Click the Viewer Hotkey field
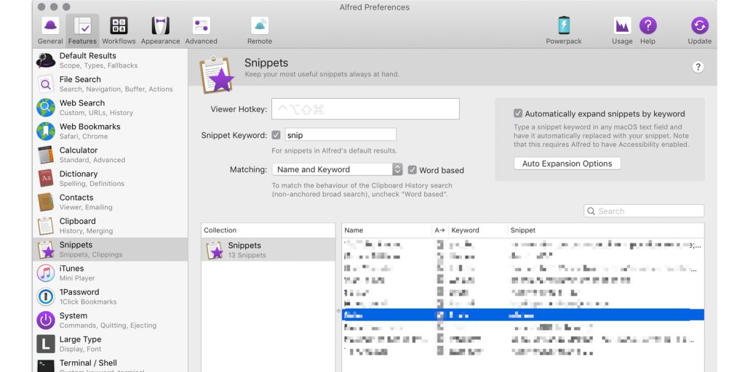This screenshot has width=745, height=372. coord(365,109)
